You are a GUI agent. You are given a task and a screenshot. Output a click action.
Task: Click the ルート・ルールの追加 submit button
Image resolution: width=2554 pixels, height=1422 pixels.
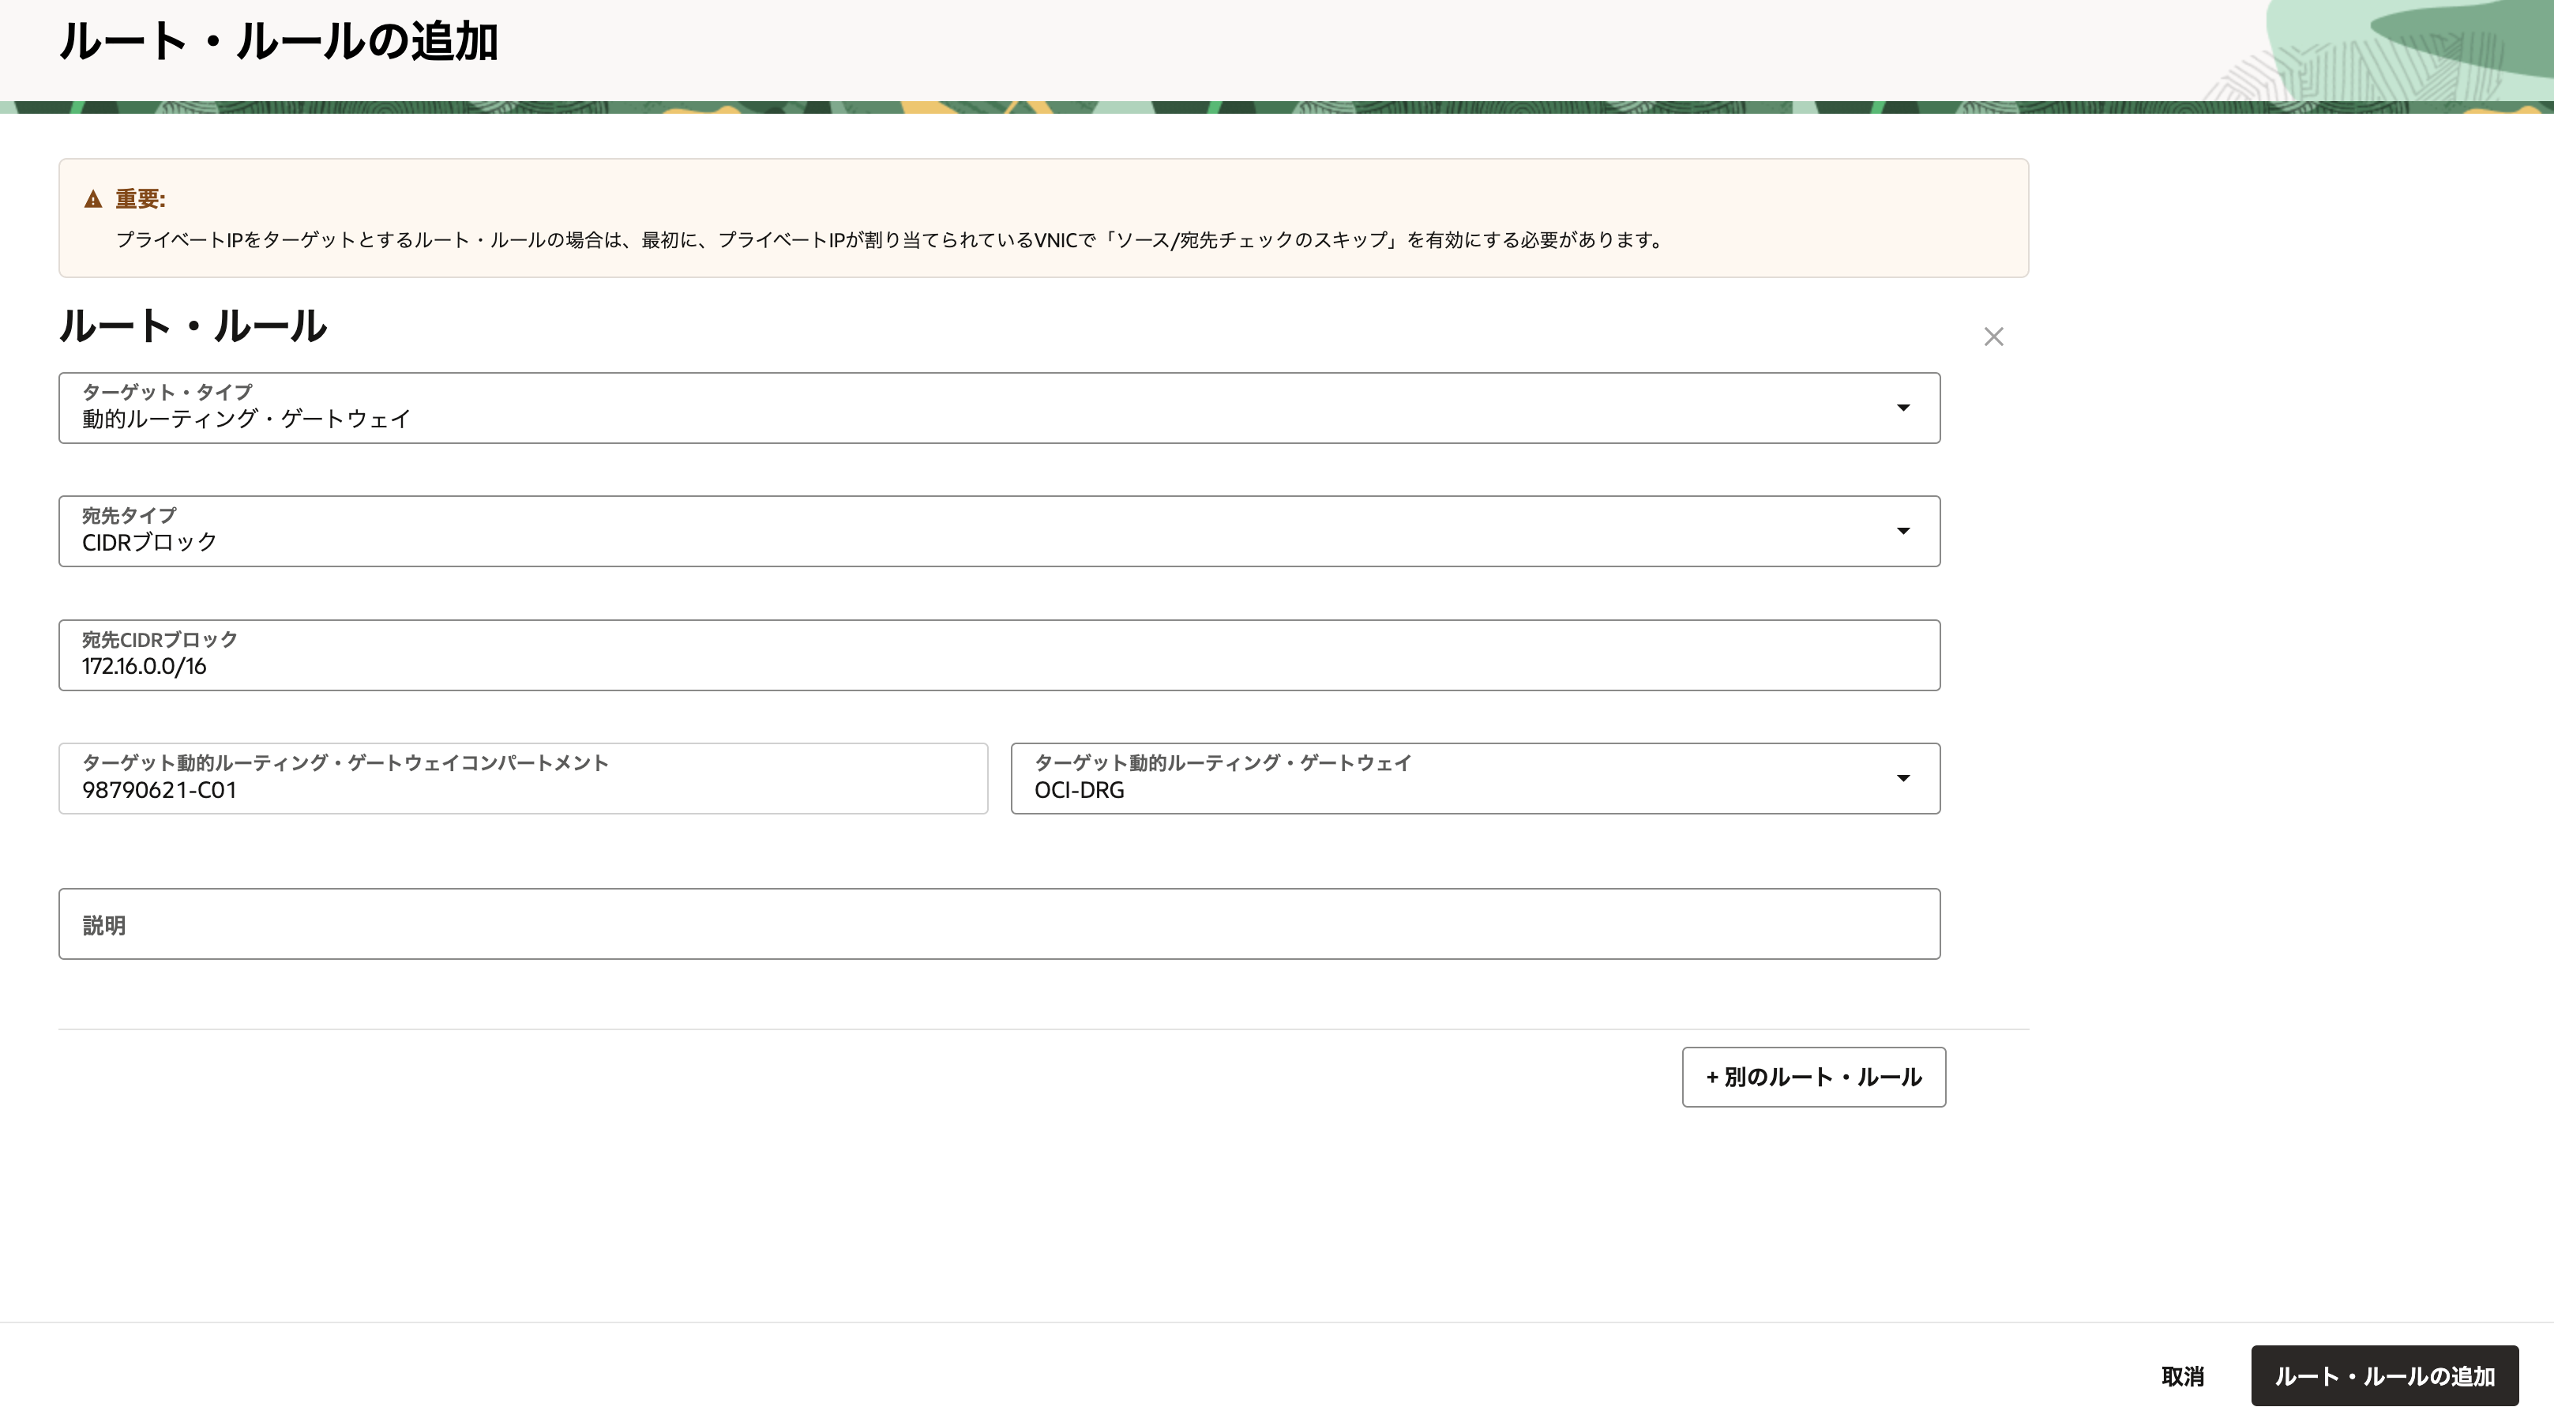(2384, 1376)
